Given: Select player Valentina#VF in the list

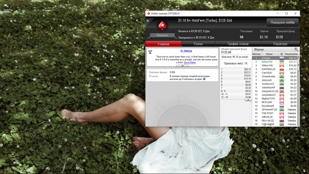Looking at the screenshot, I should 274,88.
